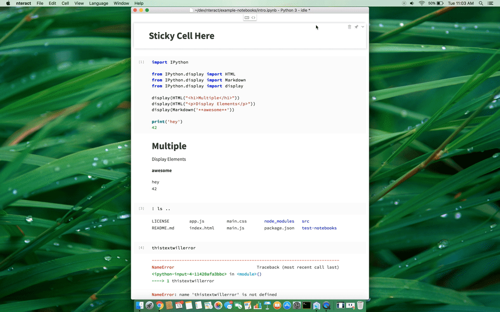Unpin the sticky cell with pin icon
The width and height of the screenshot is (500, 312).
pyautogui.click(x=356, y=27)
